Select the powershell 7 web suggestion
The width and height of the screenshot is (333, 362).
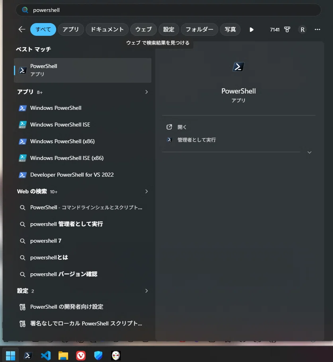tap(82, 241)
